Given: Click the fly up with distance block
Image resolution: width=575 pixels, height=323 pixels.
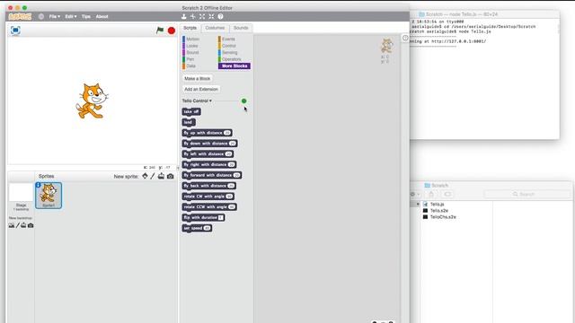Looking at the screenshot, I should click(207, 133).
